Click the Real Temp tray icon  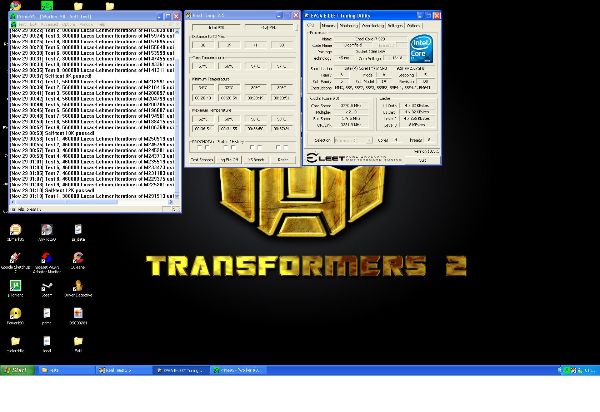[x=574, y=370]
